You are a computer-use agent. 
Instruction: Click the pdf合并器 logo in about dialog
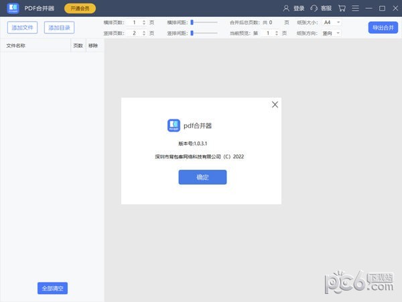pos(174,125)
